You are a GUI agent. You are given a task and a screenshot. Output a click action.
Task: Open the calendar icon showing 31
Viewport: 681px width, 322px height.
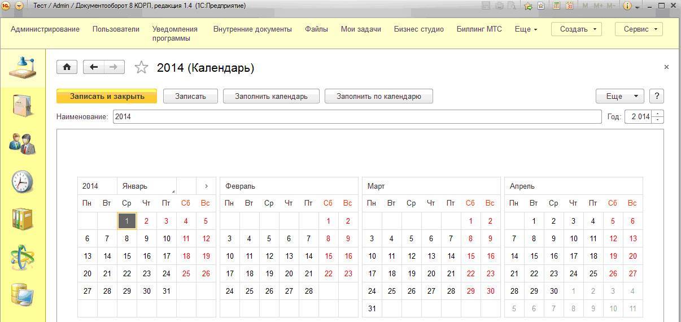[x=570, y=6]
